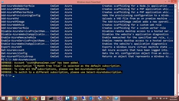Open the network signal tray icon
Viewport: 179px width, 101px height.
tap(164, 98)
